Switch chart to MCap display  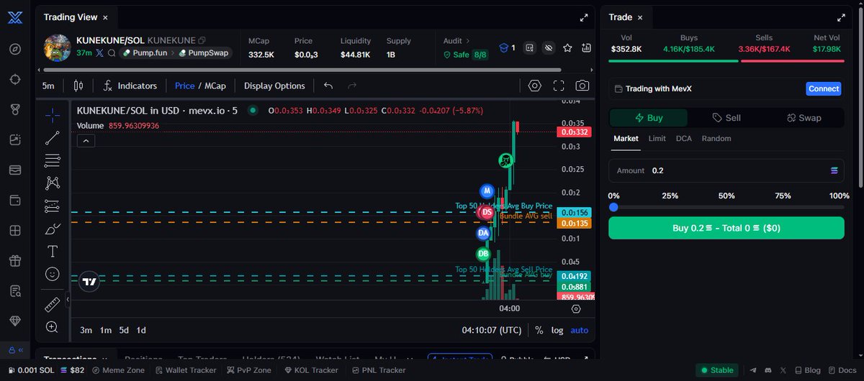pos(215,86)
